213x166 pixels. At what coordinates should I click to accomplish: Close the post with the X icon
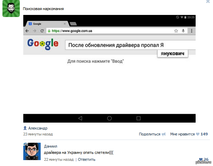point(208,1)
